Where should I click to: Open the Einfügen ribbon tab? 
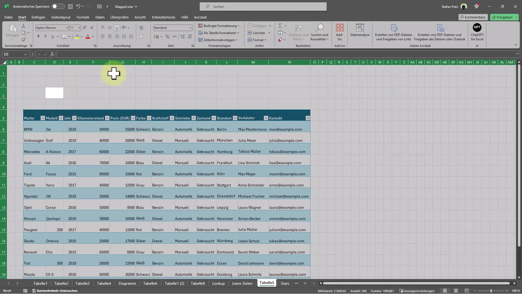tap(38, 17)
